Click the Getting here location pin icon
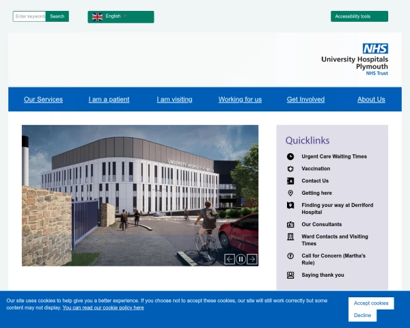 point(290,193)
